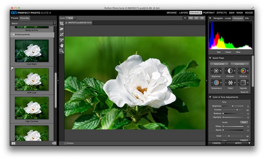Increase Detail with the plus icon
Screen dimensions: 264x159
pyautogui.click(x=235, y=83)
